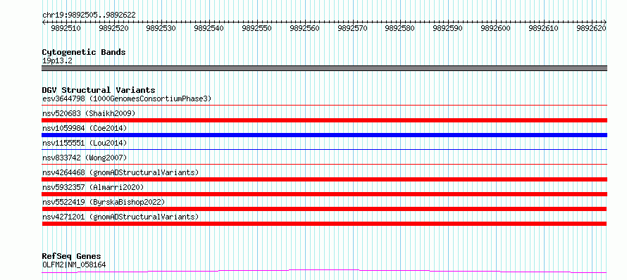
Task: Select the red nsv4264468 variant bar
Action: pyautogui.click(x=324, y=179)
